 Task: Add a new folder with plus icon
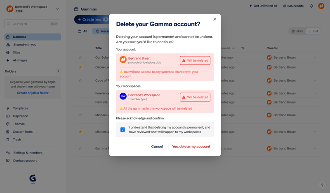click(x=59, y=71)
